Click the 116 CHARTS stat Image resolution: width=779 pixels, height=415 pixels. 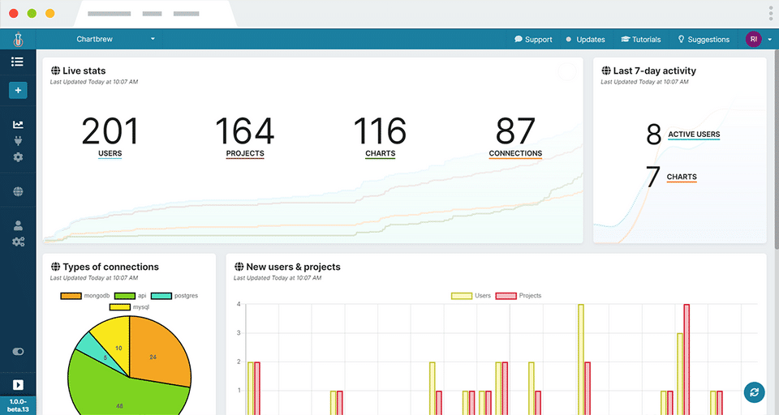[380, 138]
